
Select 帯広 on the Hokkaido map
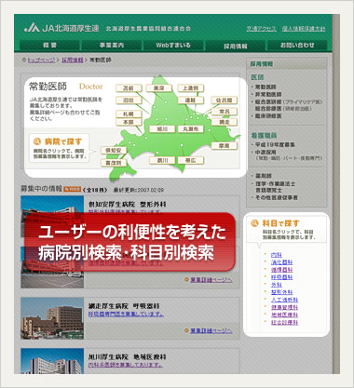pyautogui.click(x=191, y=160)
